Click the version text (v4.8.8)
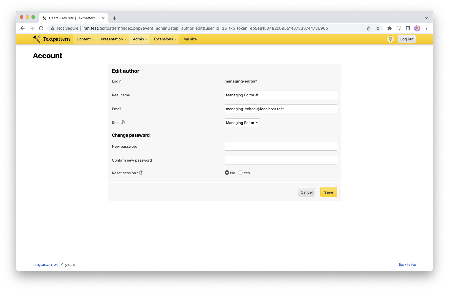This screenshot has width=449, height=292. [x=70, y=265]
